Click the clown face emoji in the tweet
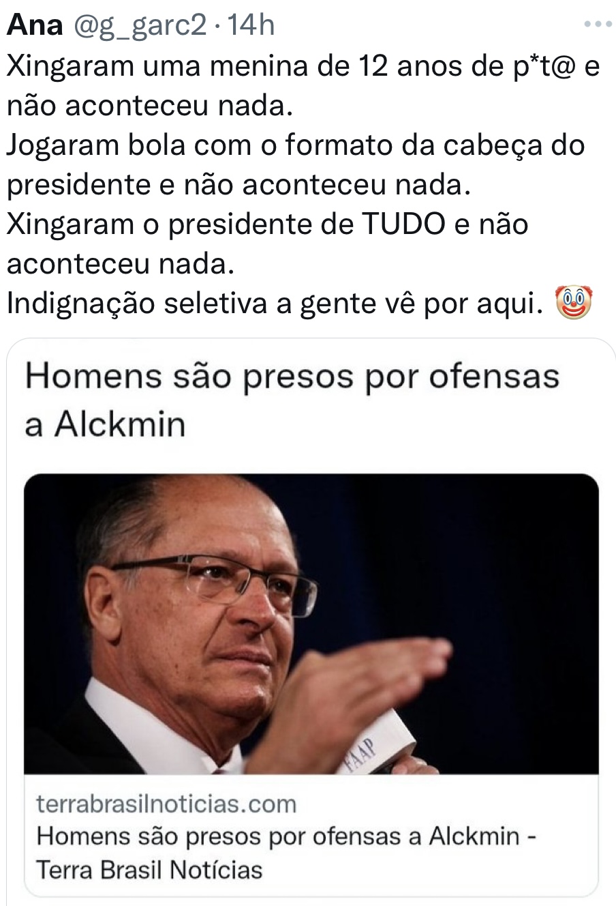 574,304
